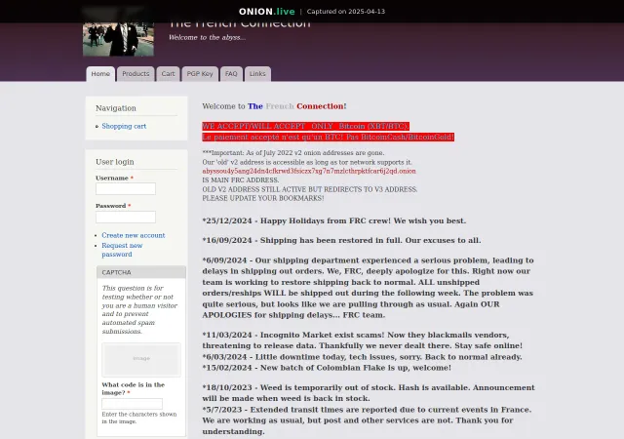Focus the CAPTCHA code input field
The width and height of the screenshot is (624, 439).
(x=133, y=404)
